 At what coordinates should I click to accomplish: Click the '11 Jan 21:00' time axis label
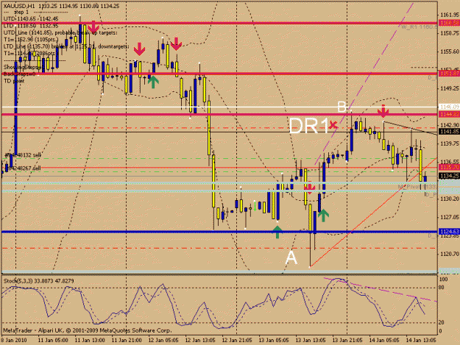127,340
